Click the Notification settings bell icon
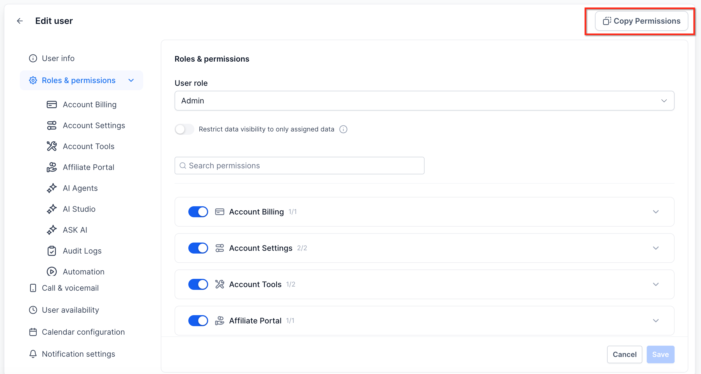Image resolution: width=701 pixels, height=374 pixels. coord(33,354)
